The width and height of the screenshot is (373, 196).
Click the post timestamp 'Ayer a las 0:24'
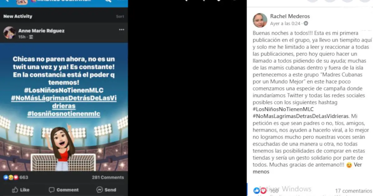tap(285, 23)
